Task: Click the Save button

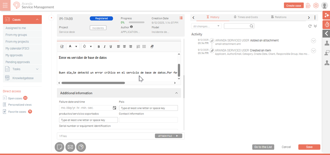Action: point(309,147)
